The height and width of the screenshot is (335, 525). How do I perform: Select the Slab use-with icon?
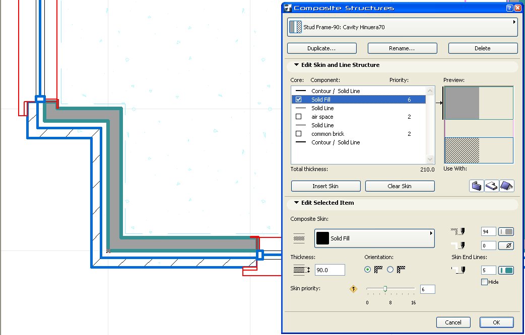(x=491, y=186)
